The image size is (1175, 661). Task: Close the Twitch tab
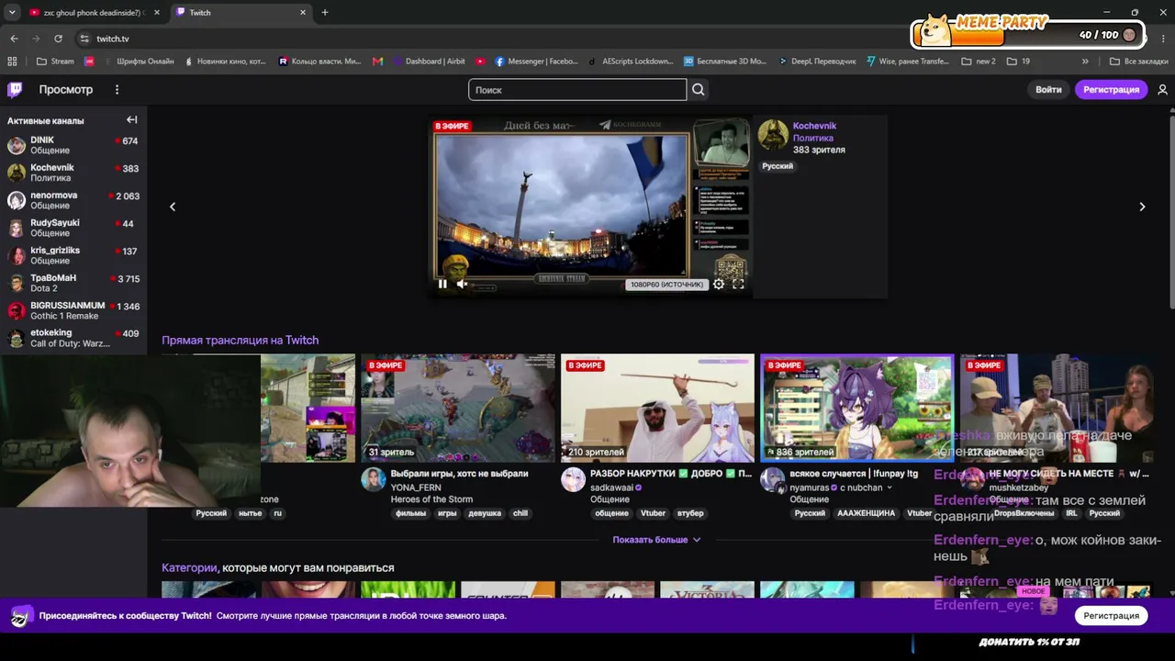(303, 13)
